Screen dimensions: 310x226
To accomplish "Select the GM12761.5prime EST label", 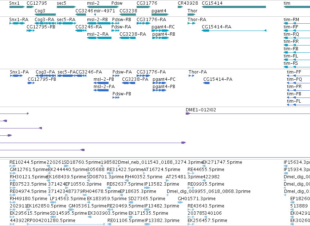I will point(29,170).
